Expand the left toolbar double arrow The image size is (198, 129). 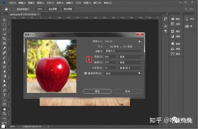pyautogui.click(x=2, y=14)
